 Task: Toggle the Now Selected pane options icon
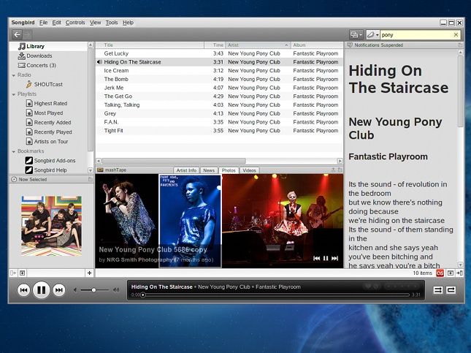pyautogui.click(x=90, y=180)
